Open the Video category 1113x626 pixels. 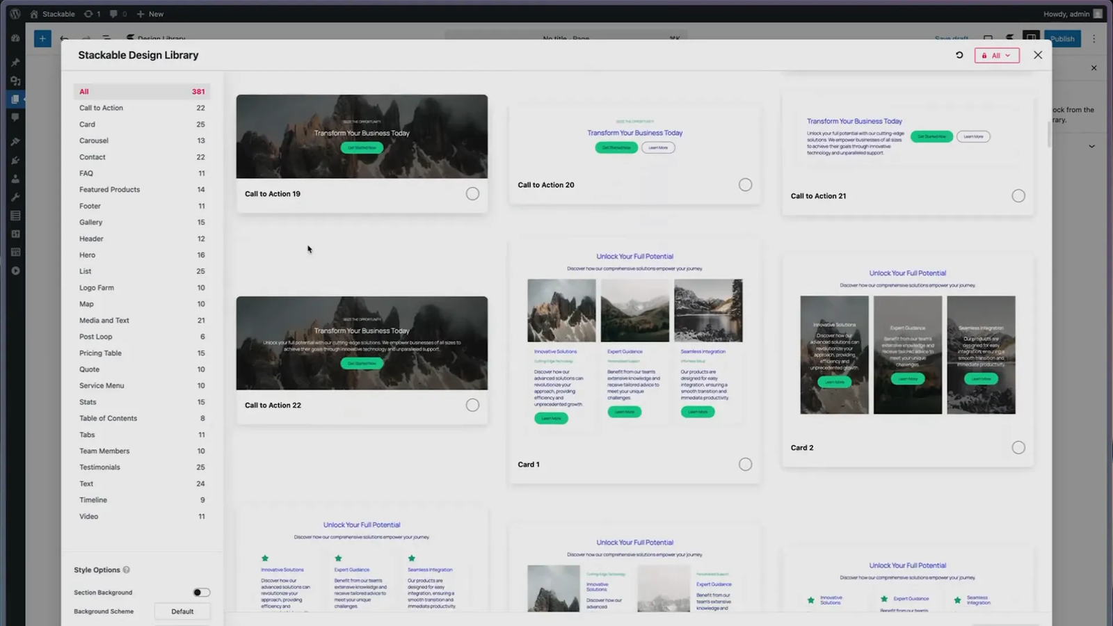point(142,516)
